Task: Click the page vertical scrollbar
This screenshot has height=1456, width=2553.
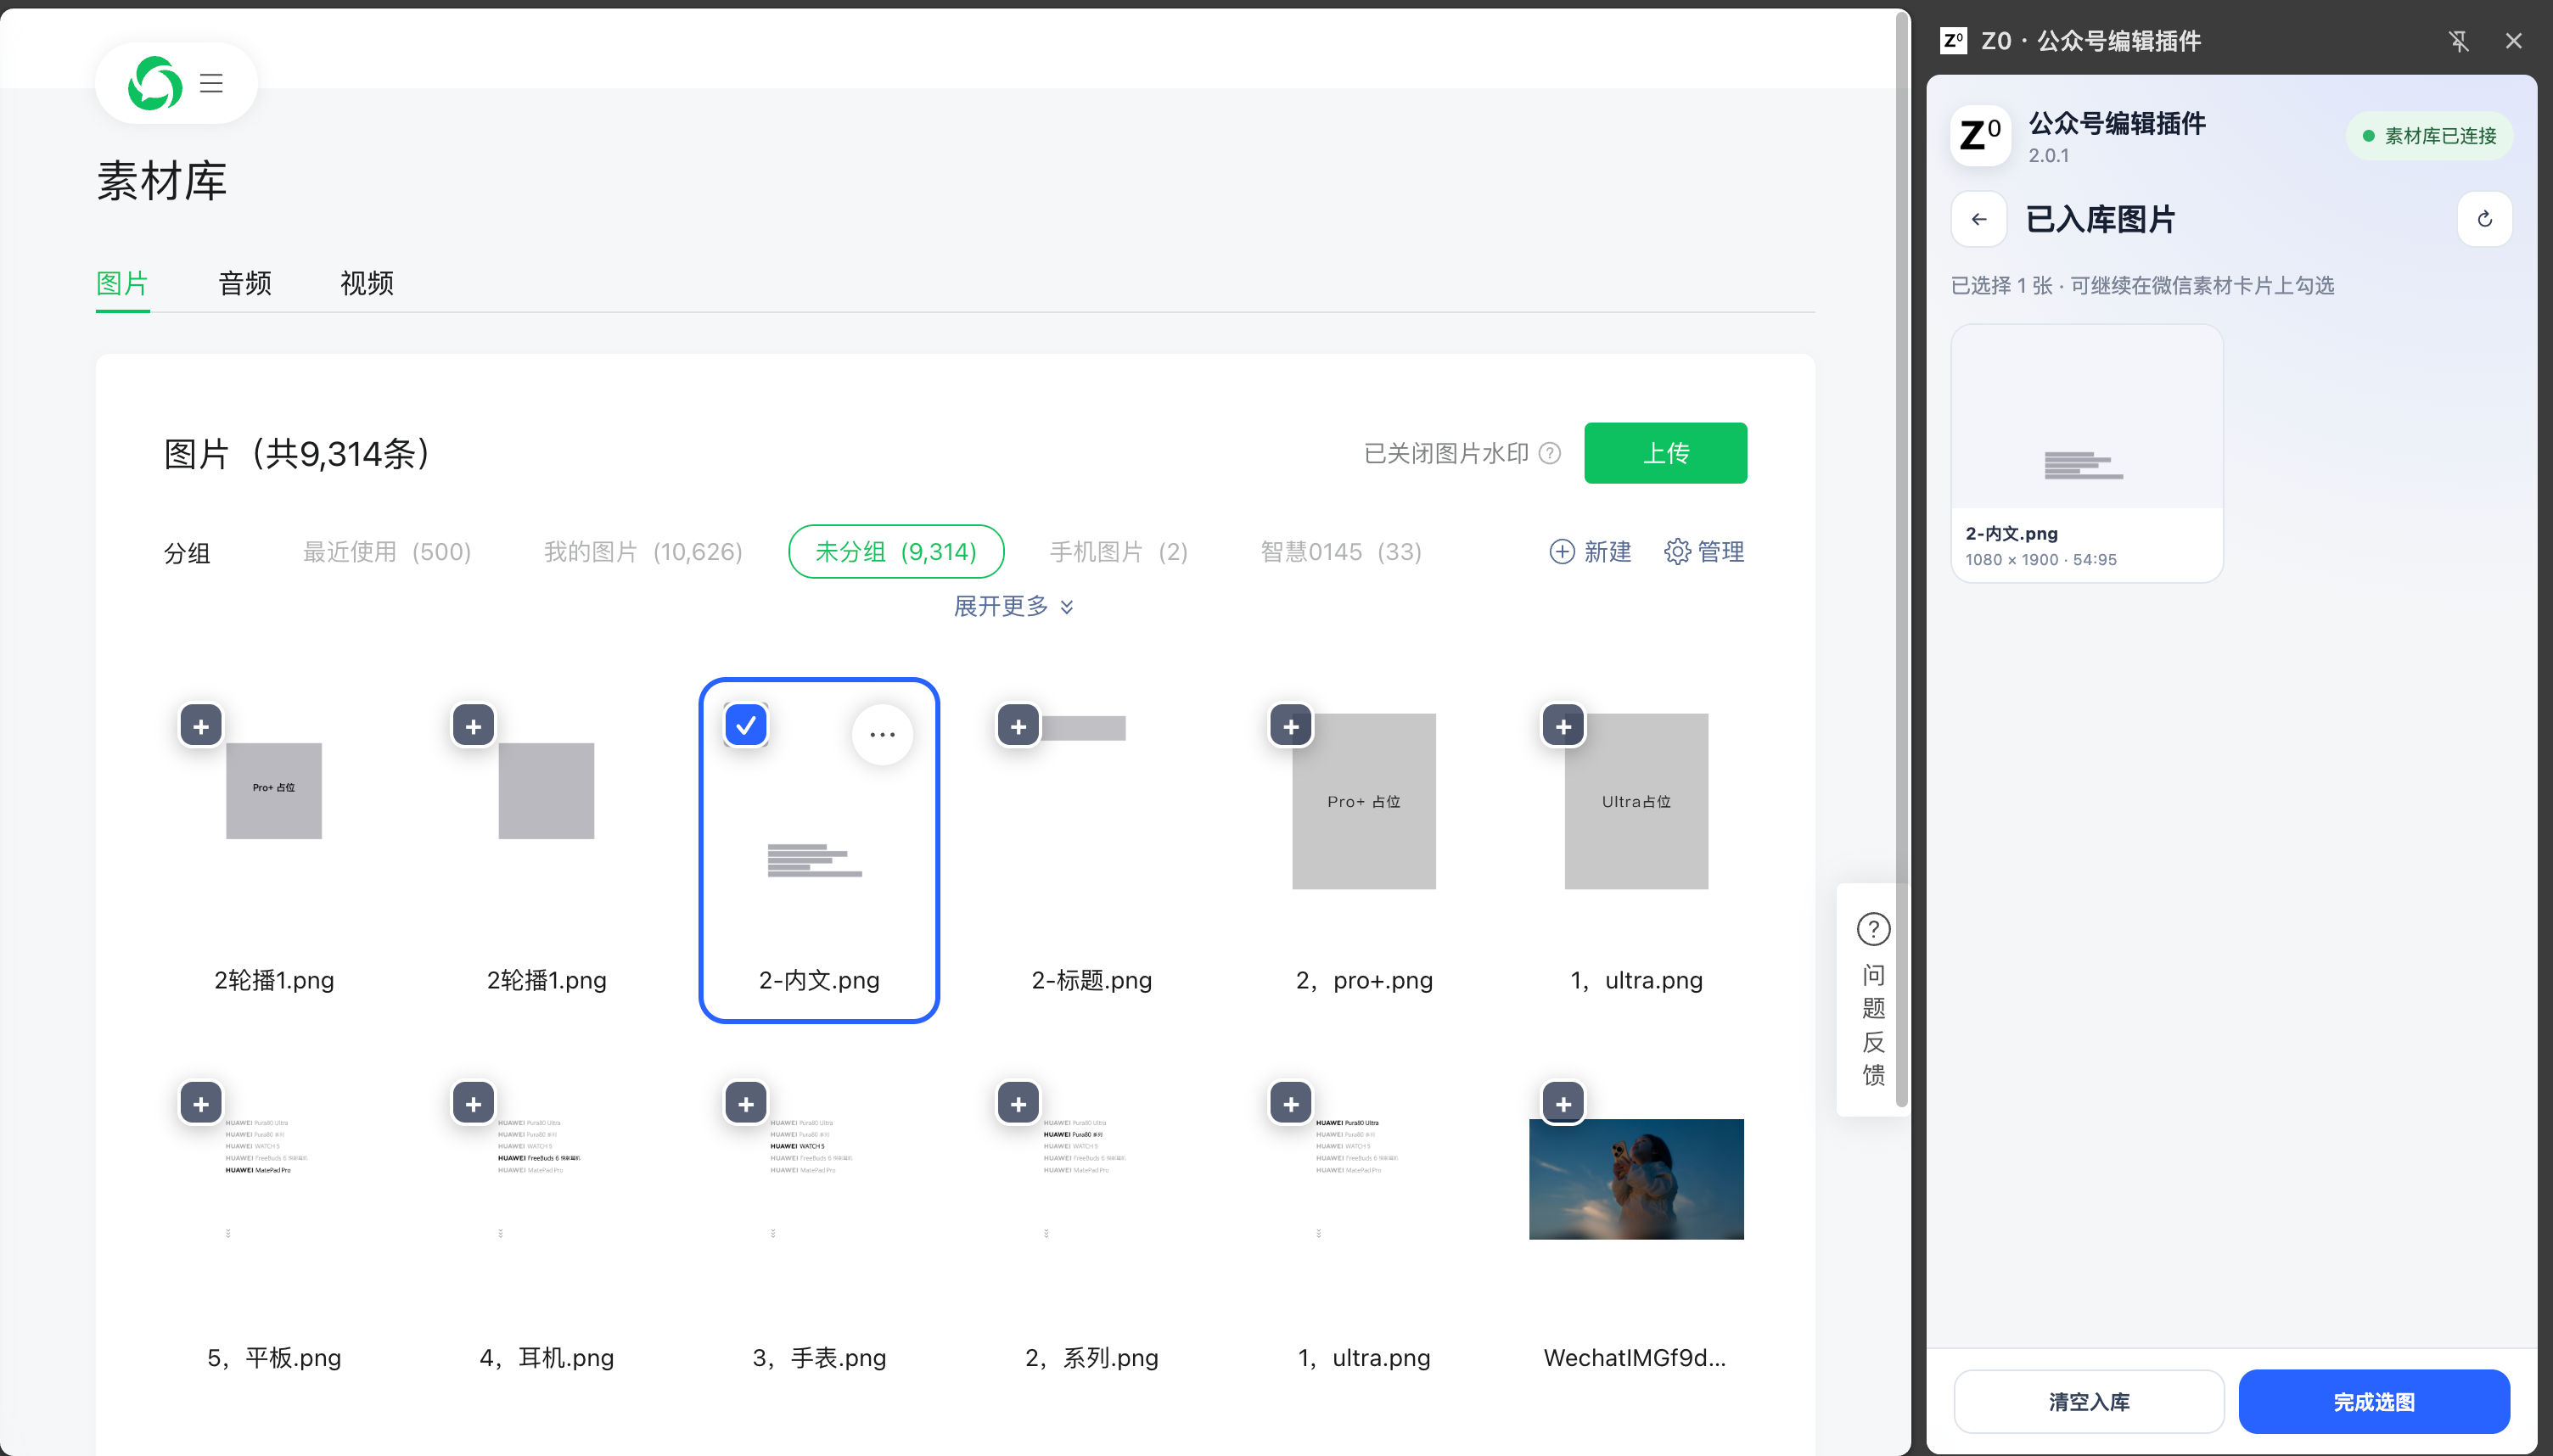Action: pyautogui.click(x=1902, y=559)
